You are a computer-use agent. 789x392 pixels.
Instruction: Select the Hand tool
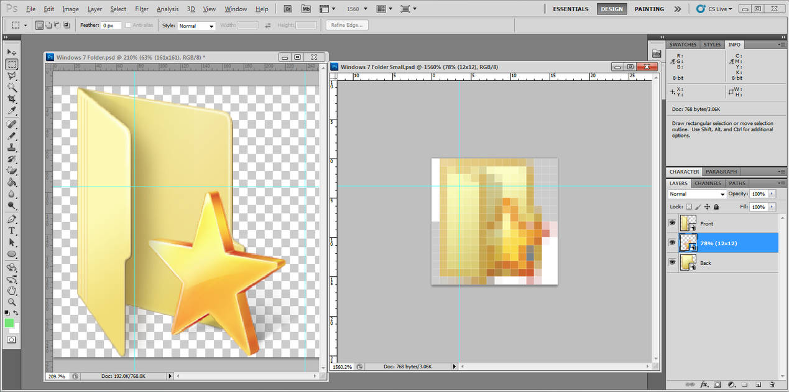(12, 290)
